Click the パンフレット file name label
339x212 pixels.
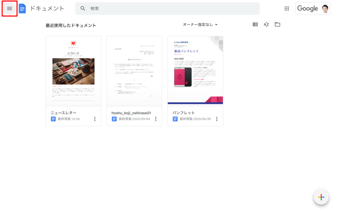tap(184, 113)
